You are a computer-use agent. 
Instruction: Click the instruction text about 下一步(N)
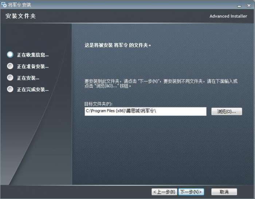[x=161, y=83]
